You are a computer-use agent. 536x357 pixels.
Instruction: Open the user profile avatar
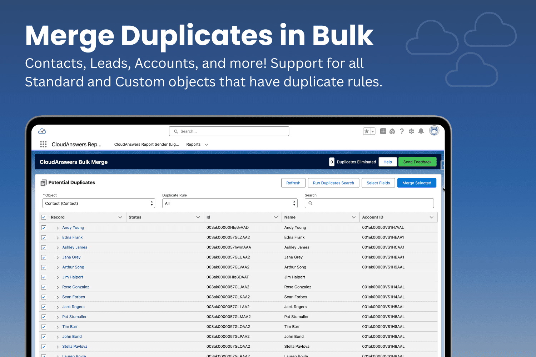click(x=434, y=131)
